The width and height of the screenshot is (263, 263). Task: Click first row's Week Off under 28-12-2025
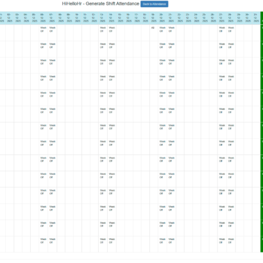pyautogui.click(x=231, y=30)
